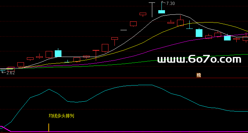Click the 2.62 low price label
248x133 pixels.
coord(11,73)
